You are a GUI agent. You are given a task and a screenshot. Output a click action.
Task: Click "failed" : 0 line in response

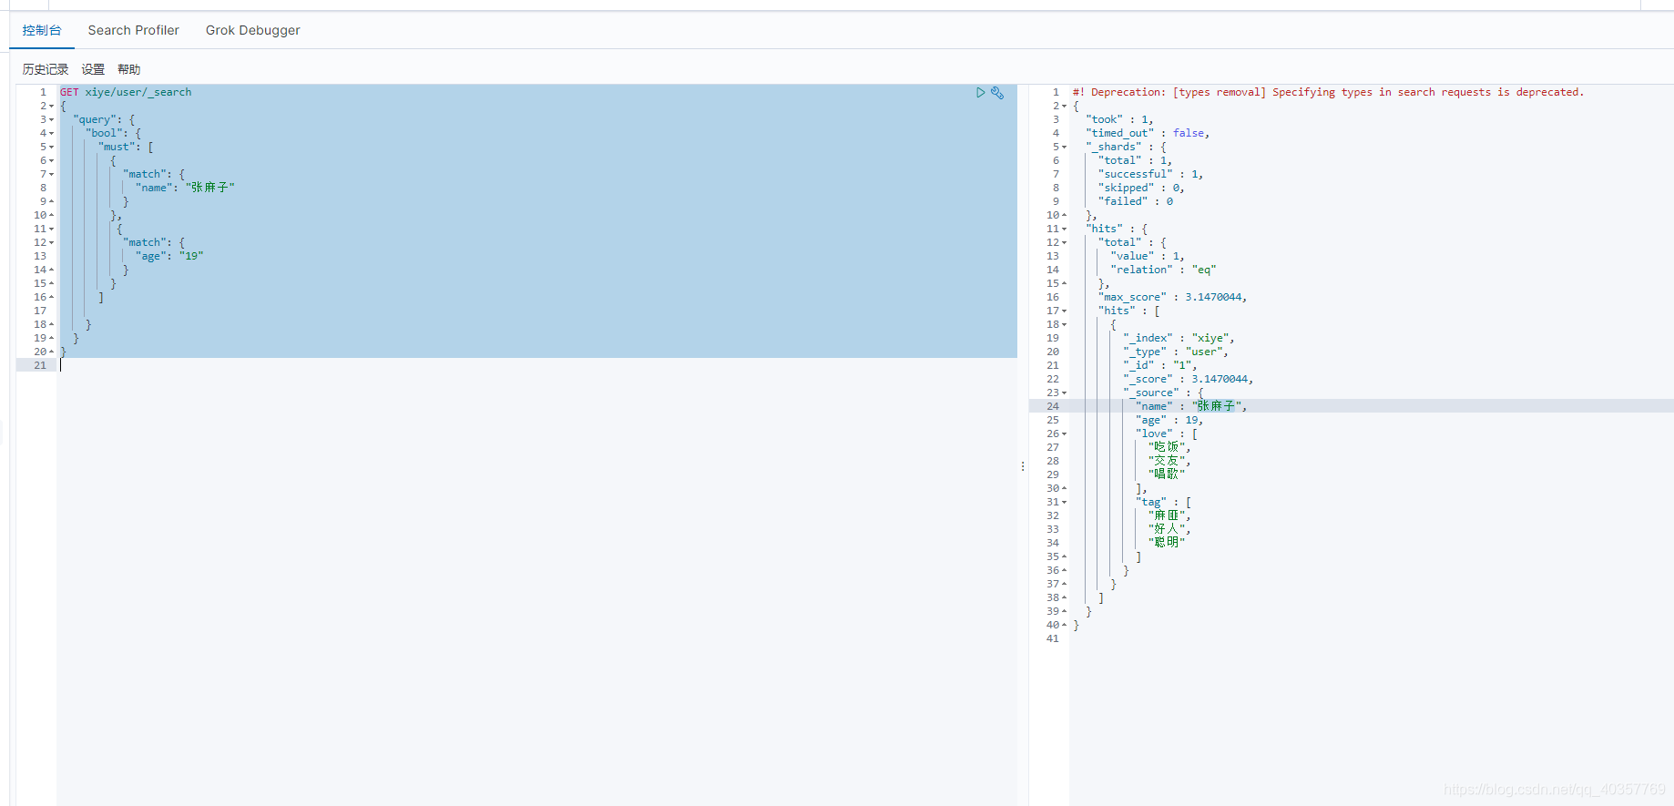point(1136,201)
